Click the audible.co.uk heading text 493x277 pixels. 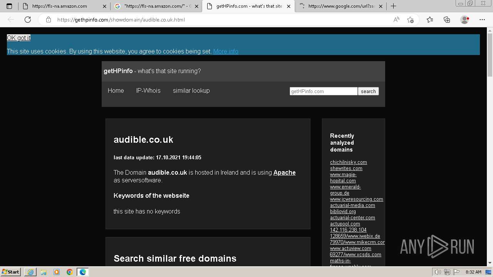point(143,139)
